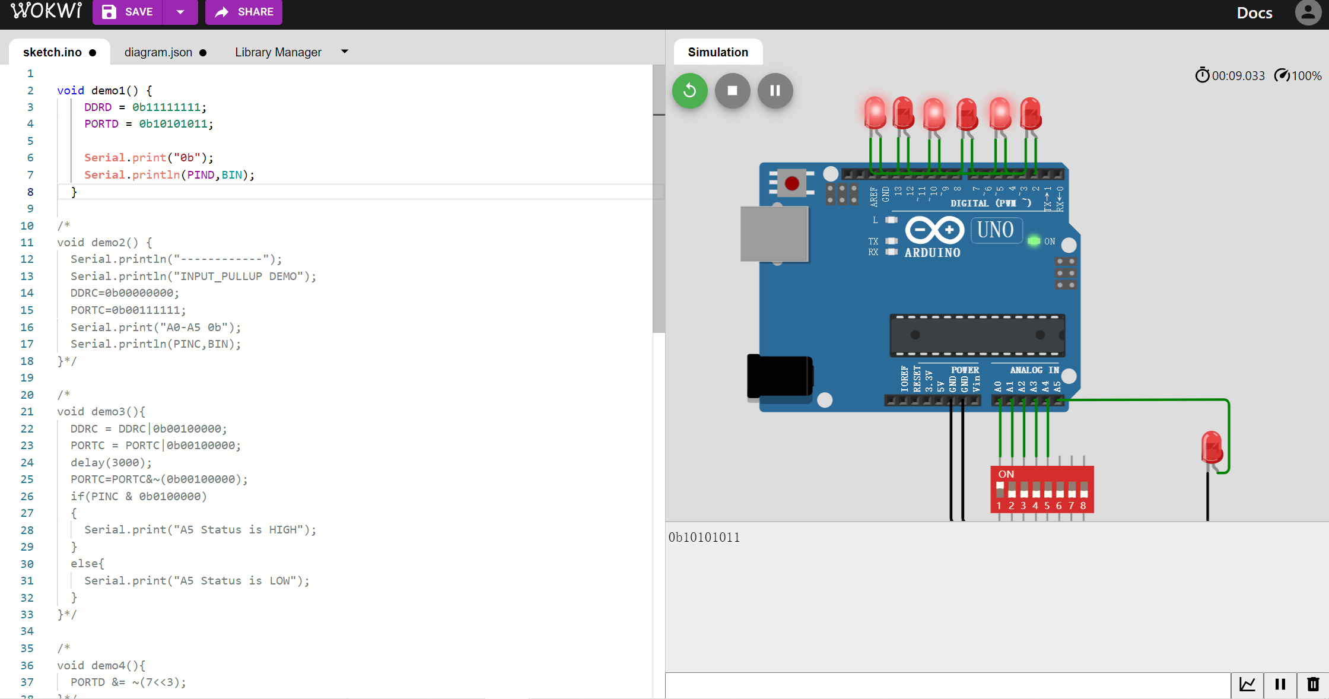
Task: Toggle DIP switch number 1
Action: click(1000, 490)
